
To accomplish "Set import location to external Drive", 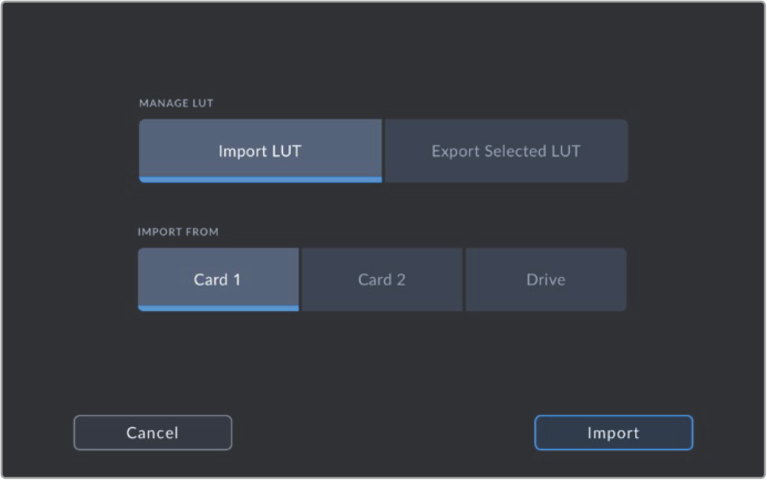I will [x=546, y=279].
